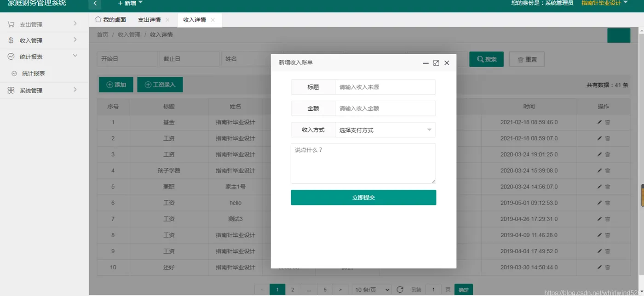This screenshot has height=296, width=644.
Task: Delete row 3 with the trash icon
Action: [x=607, y=154]
